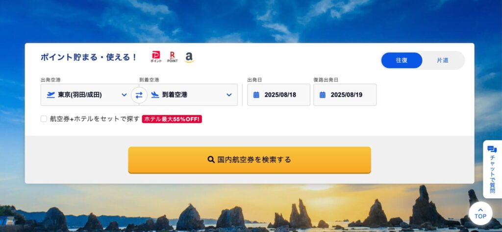The width and height of the screenshot is (502, 232).
Task: Switch to 片道 one-way option
Action: (x=443, y=60)
